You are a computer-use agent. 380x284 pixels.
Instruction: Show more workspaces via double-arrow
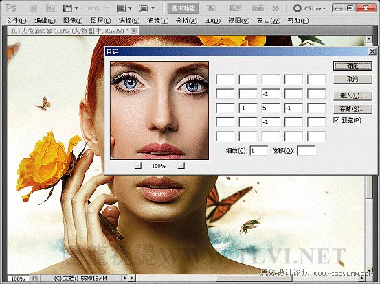276,8
